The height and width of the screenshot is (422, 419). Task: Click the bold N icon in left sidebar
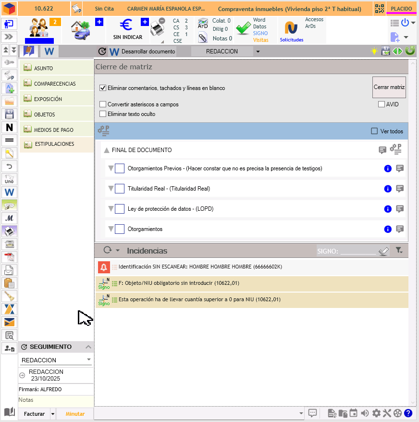pyautogui.click(x=10, y=128)
